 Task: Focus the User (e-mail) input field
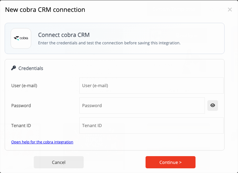[151, 86]
